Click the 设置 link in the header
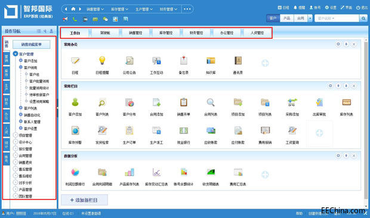 coord(331,8)
